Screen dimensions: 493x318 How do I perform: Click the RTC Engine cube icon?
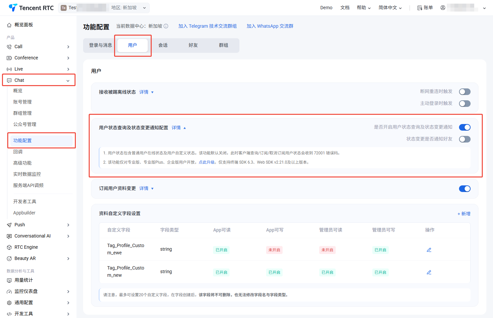point(9,247)
